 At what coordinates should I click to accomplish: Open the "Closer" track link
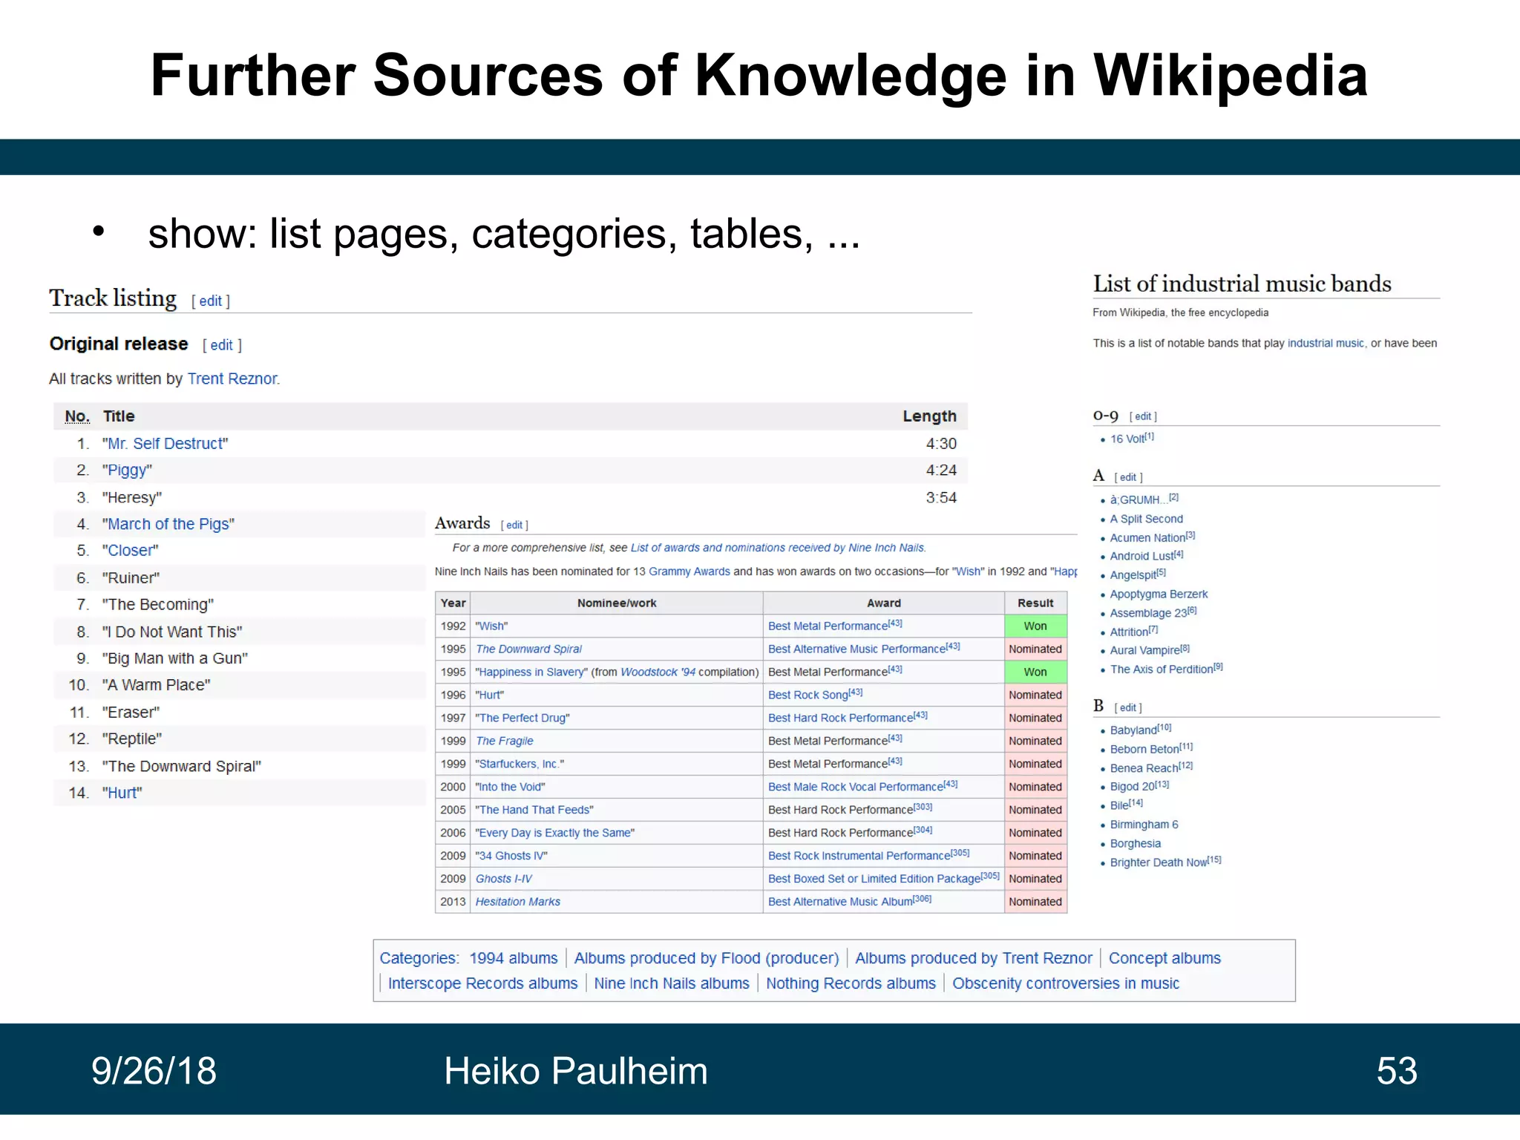click(131, 551)
